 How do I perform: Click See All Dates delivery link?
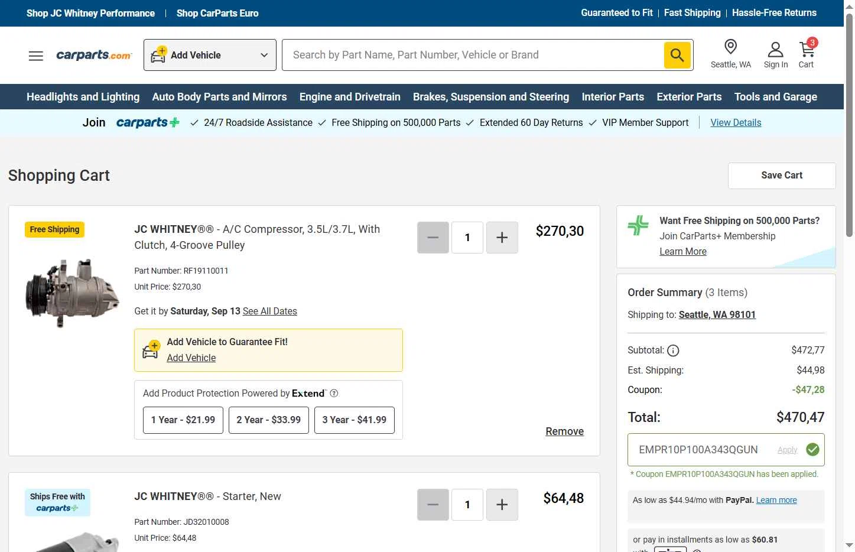[x=270, y=311]
